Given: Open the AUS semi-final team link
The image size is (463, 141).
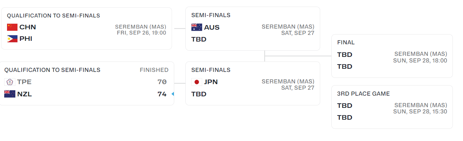Looking at the screenshot, I should click(x=212, y=27).
